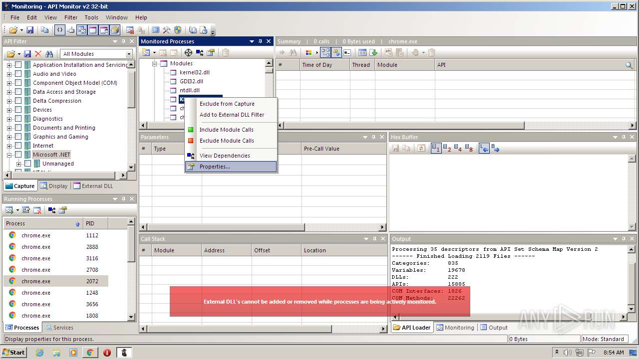Screen dimensions: 639x359
Task: Check the Unmanaged checkbox under Microsoft .NET
Action: click(28, 164)
